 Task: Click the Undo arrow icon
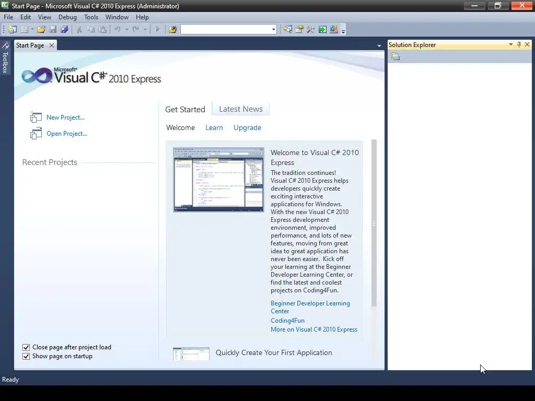(x=118, y=30)
